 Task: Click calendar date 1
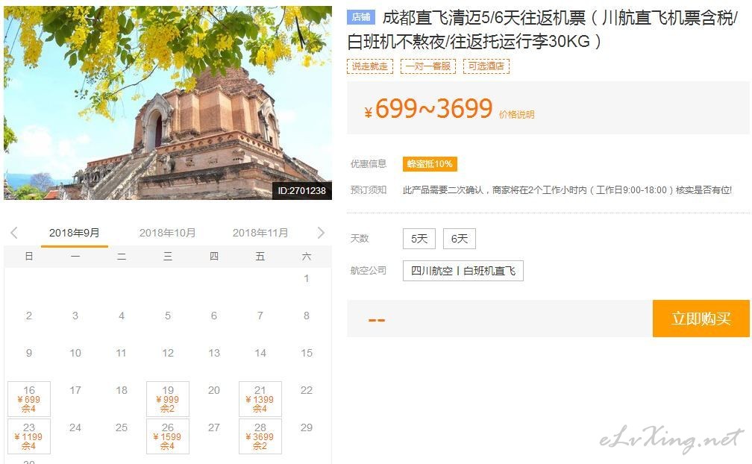point(307,278)
